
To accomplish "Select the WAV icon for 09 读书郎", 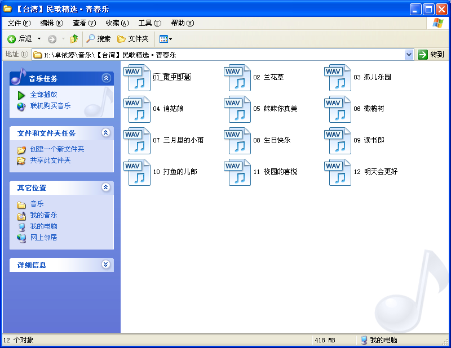I will pos(338,141).
